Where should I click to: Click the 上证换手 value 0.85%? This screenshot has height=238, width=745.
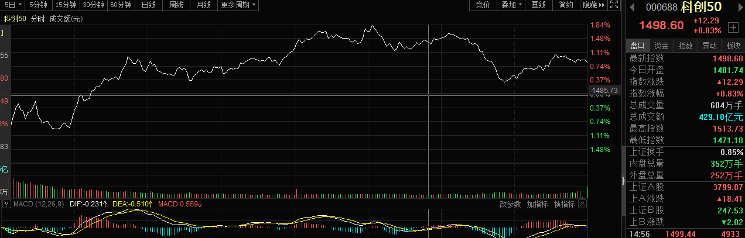coord(732,152)
